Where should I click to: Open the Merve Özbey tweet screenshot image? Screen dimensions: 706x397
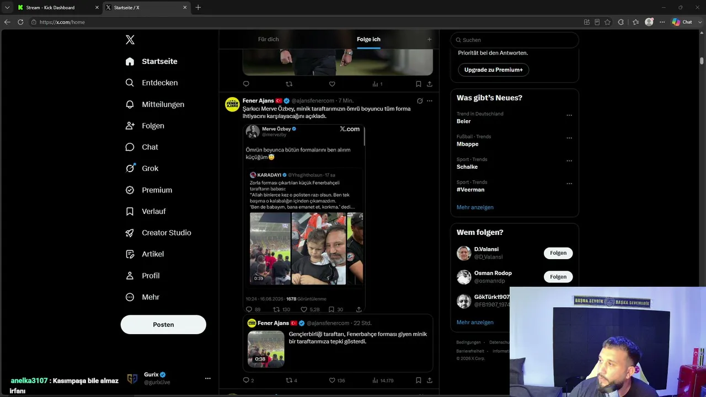(x=304, y=219)
